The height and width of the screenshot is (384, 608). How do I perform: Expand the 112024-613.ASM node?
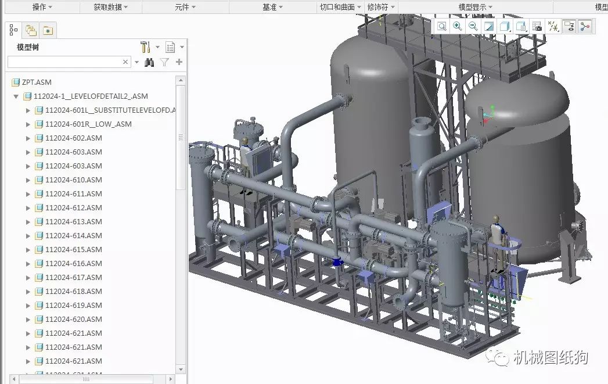tap(27, 222)
